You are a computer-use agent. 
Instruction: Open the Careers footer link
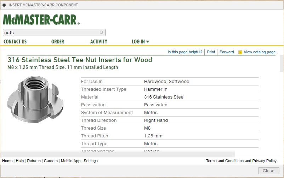point(51,161)
